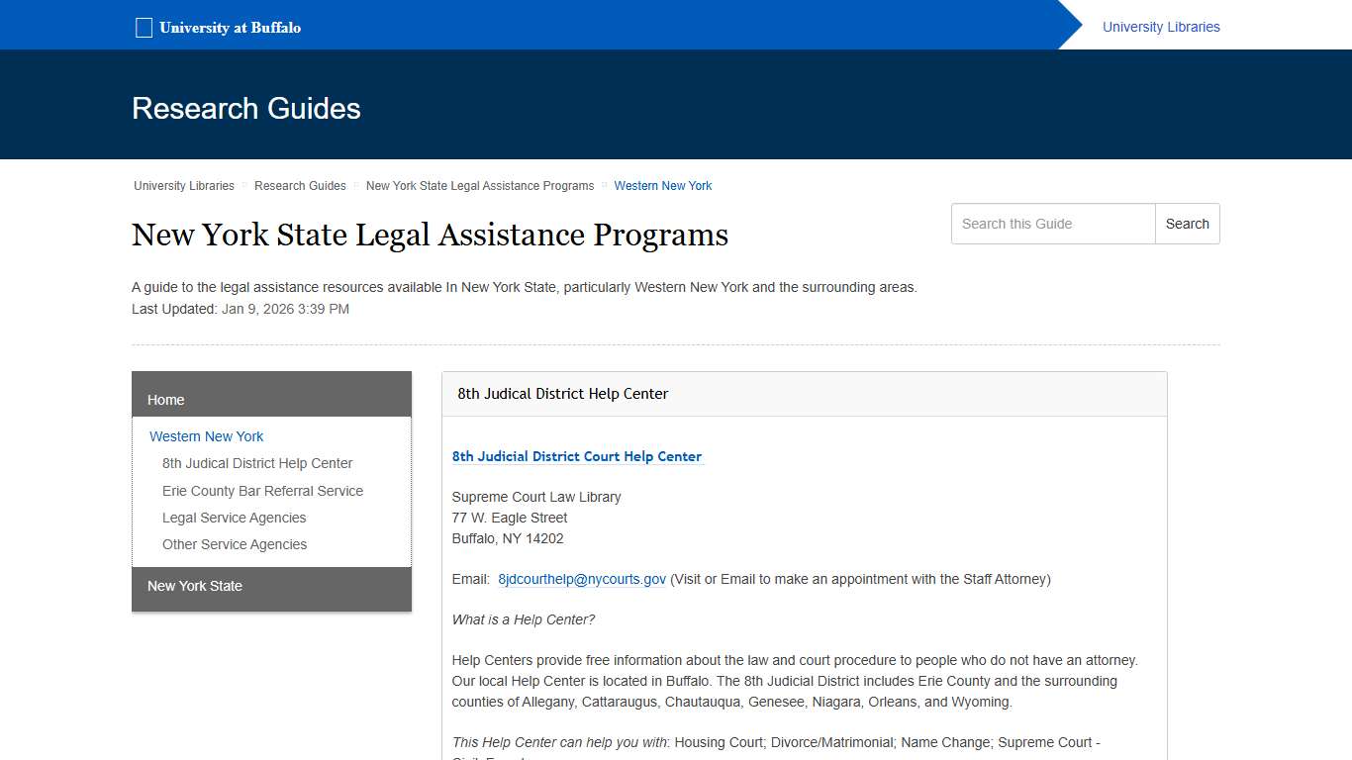Screen dimensions: 1352x760
Task: Click Research Guides breadcrumb item
Action: coord(300,185)
